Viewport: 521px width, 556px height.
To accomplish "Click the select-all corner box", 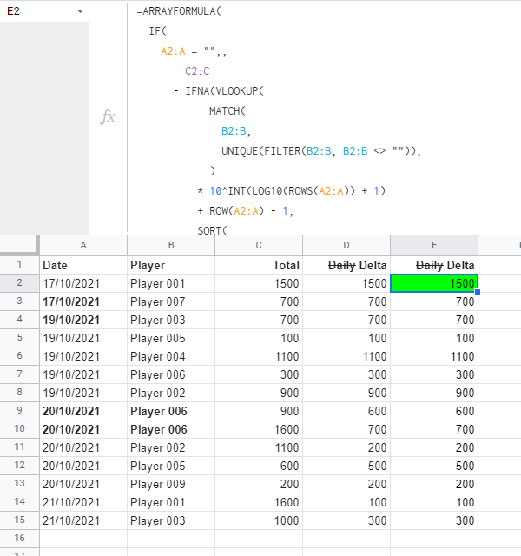I will pos(18,245).
